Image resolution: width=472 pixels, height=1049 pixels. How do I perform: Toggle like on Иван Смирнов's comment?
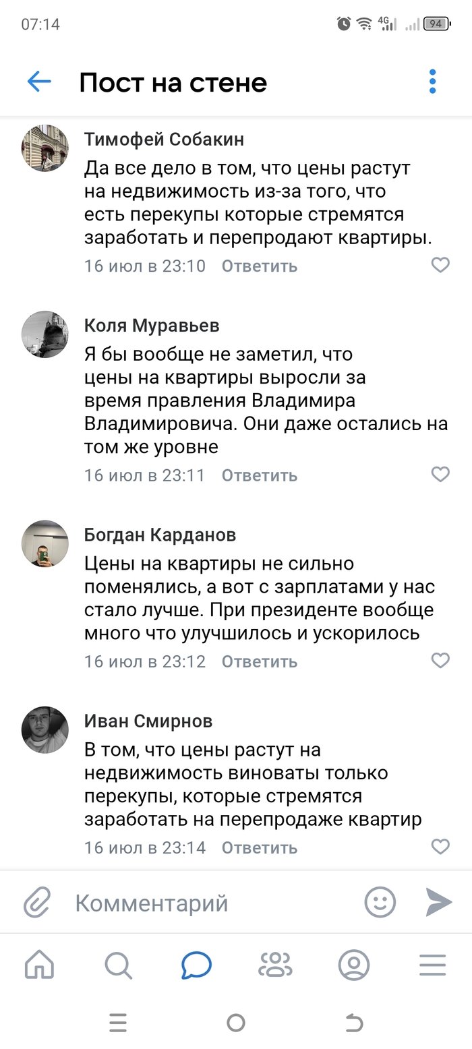[x=440, y=847]
